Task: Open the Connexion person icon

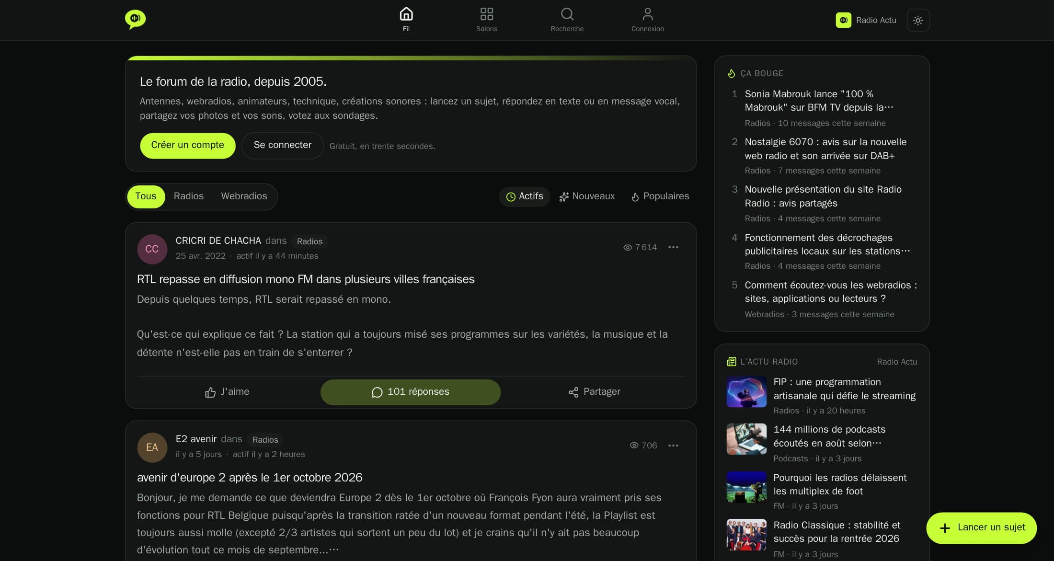Action: click(x=648, y=14)
